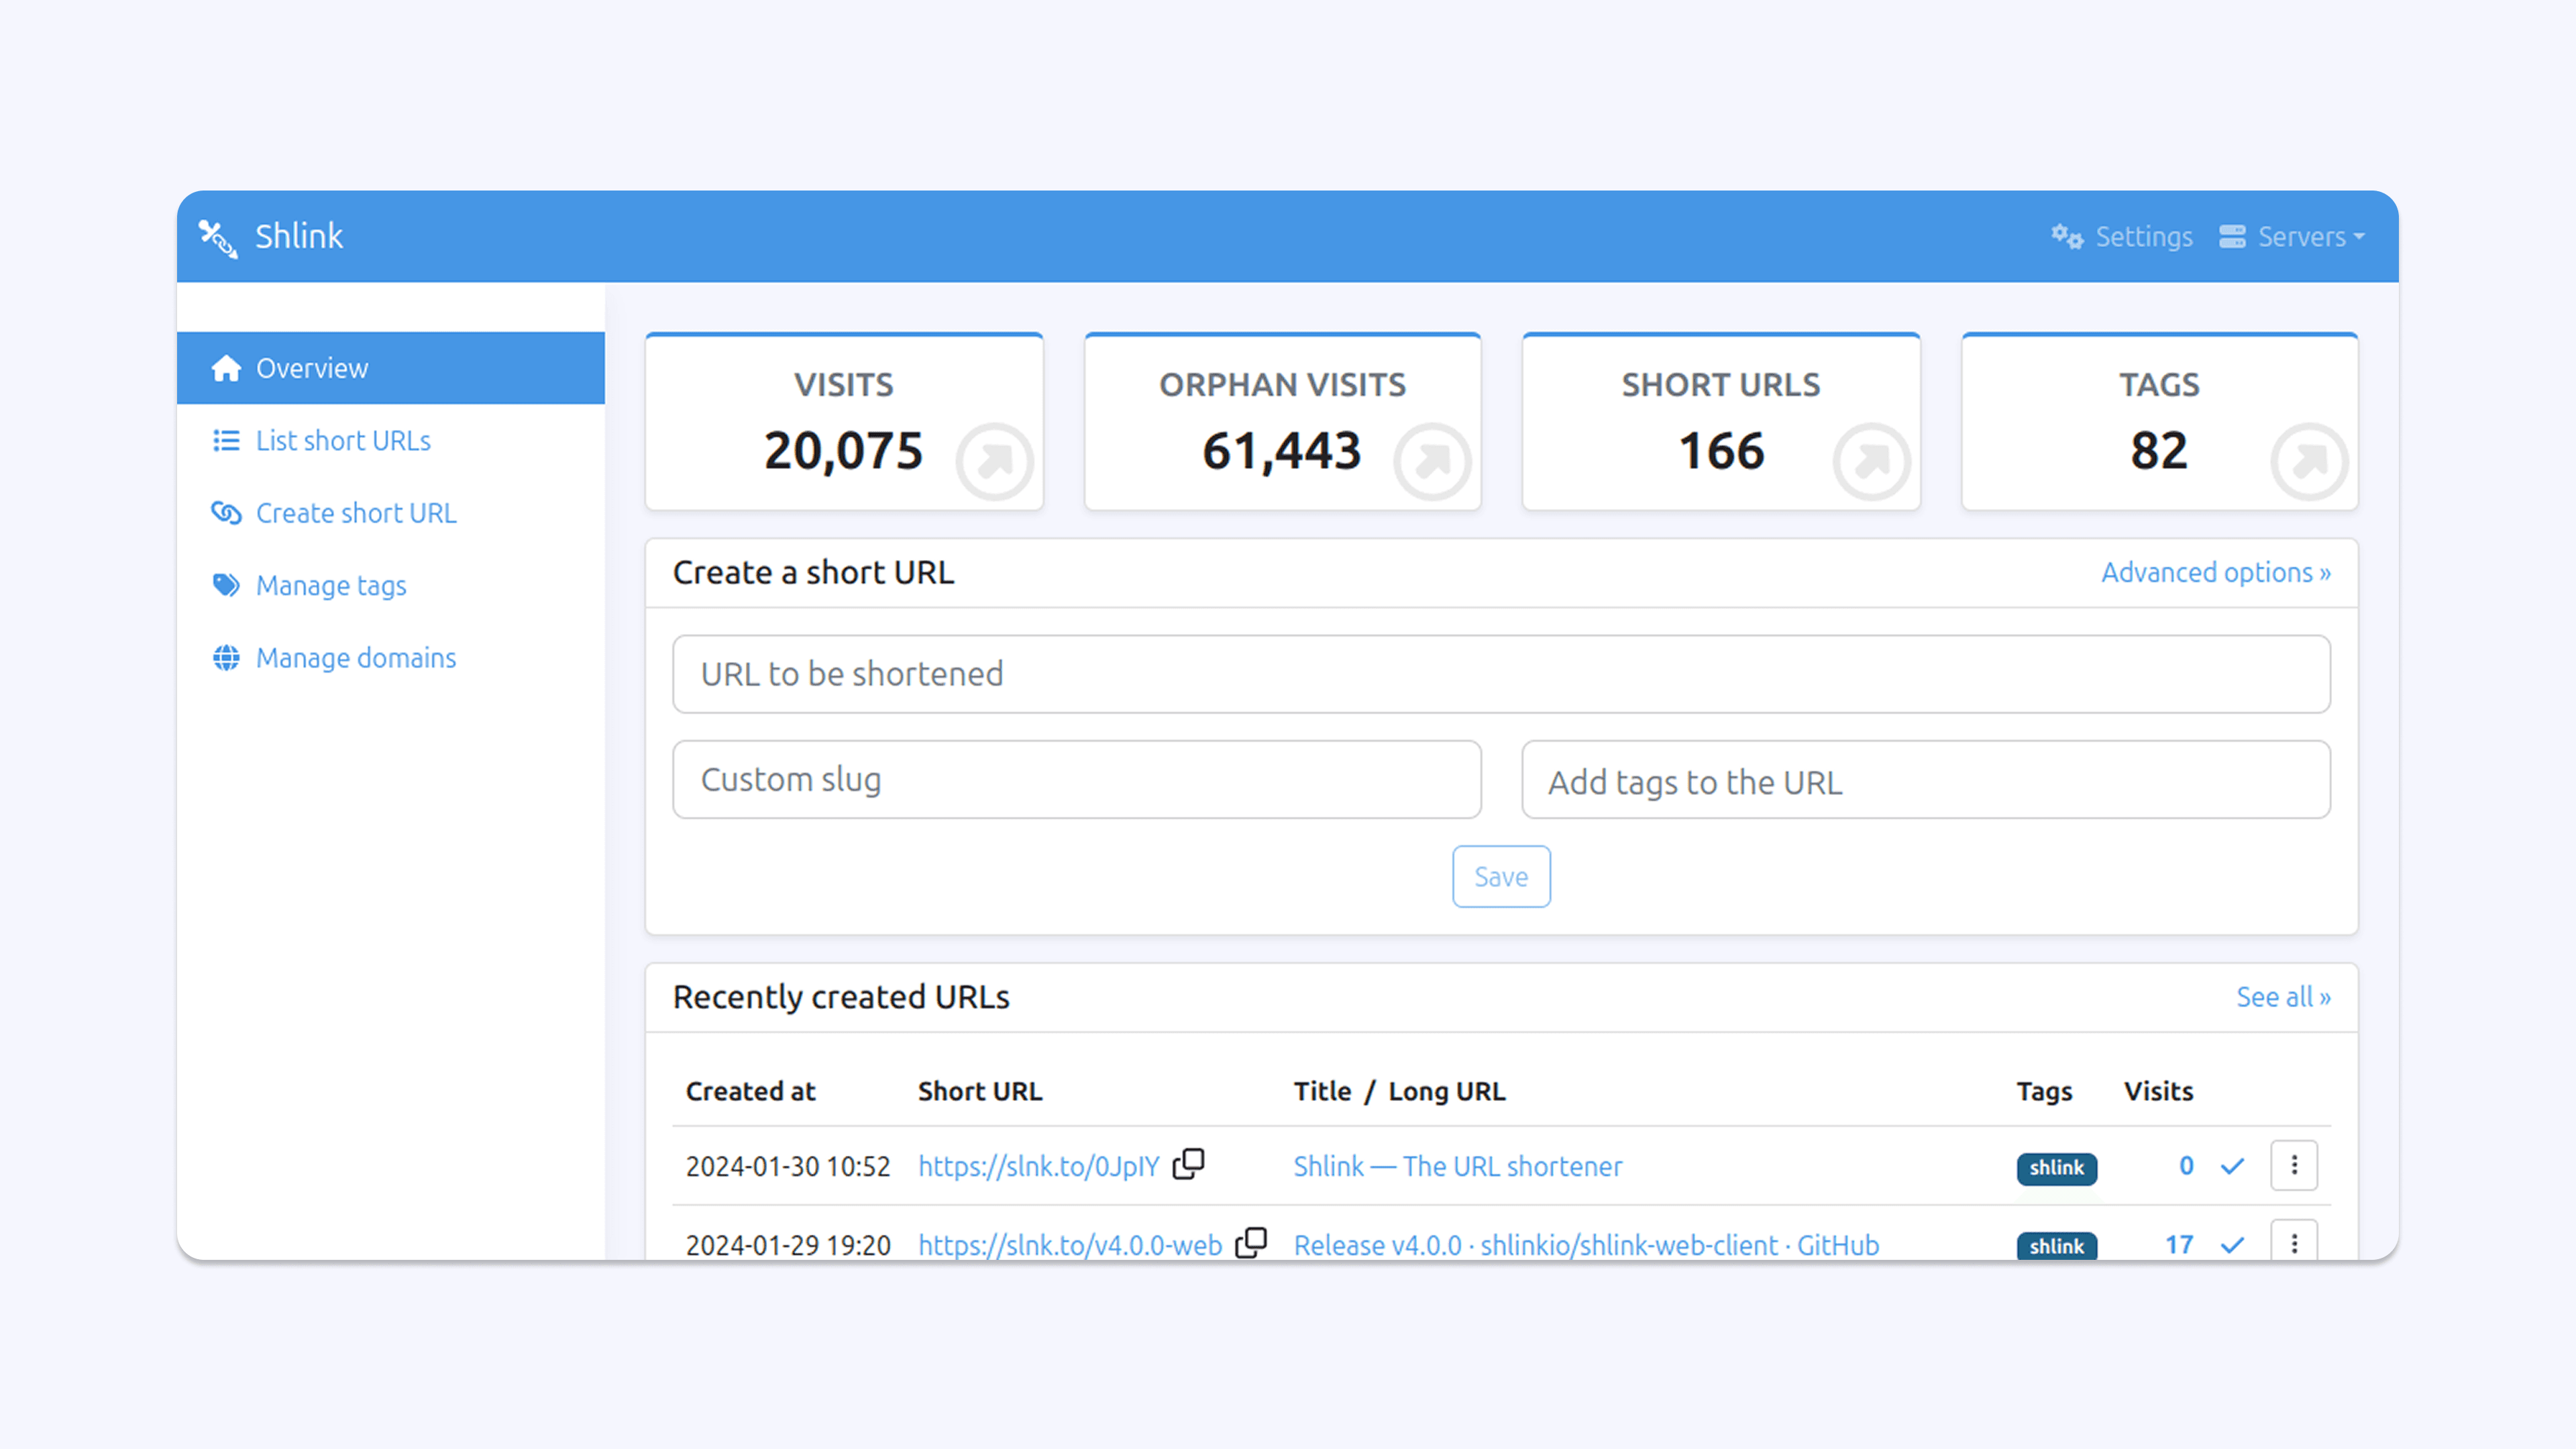The height and width of the screenshot is (1449, 2576).
Task: Open See all recent URLs link
Action: [2284, 997]
